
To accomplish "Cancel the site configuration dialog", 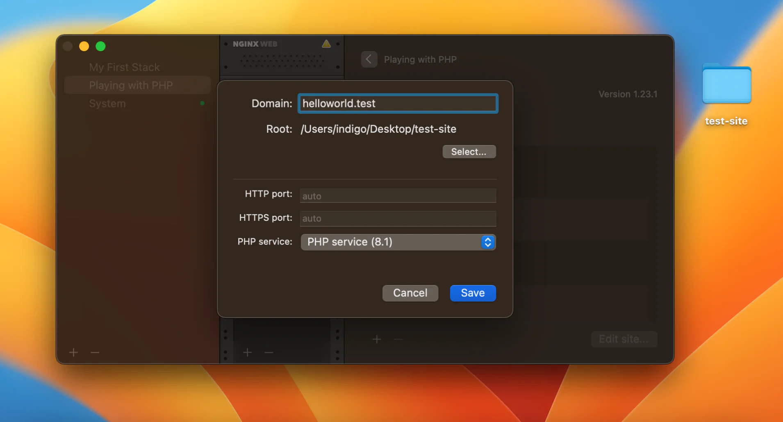I will tap(410, 293).
